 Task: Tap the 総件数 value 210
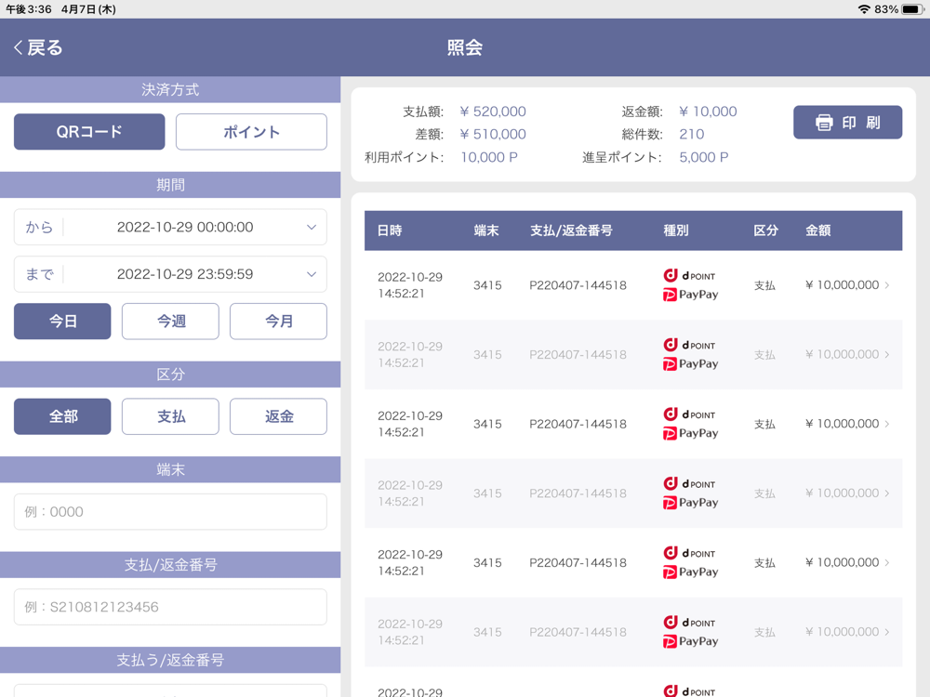[x=692, y=134]
